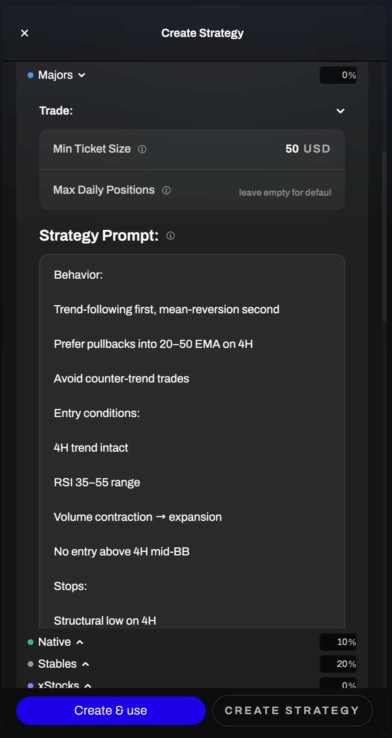The height and width of the screenshot is (738, 392).
Task: Click the Min Ticket Size info icon
Action: 142,149
